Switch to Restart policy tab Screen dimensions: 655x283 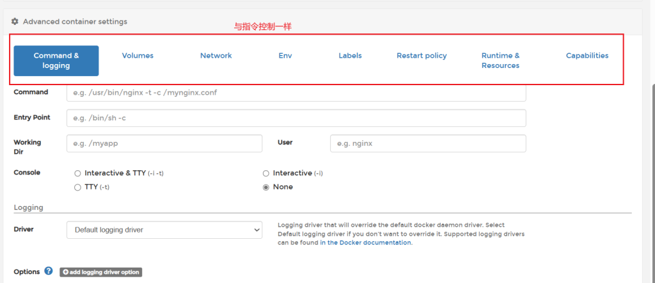pos(422,56)
